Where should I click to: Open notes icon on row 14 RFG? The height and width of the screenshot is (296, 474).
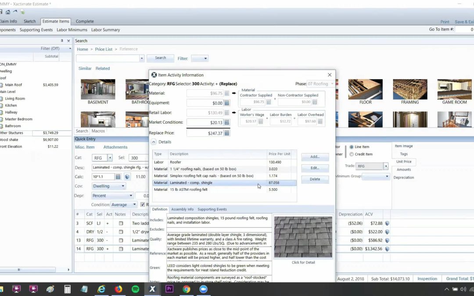(121, 249)
